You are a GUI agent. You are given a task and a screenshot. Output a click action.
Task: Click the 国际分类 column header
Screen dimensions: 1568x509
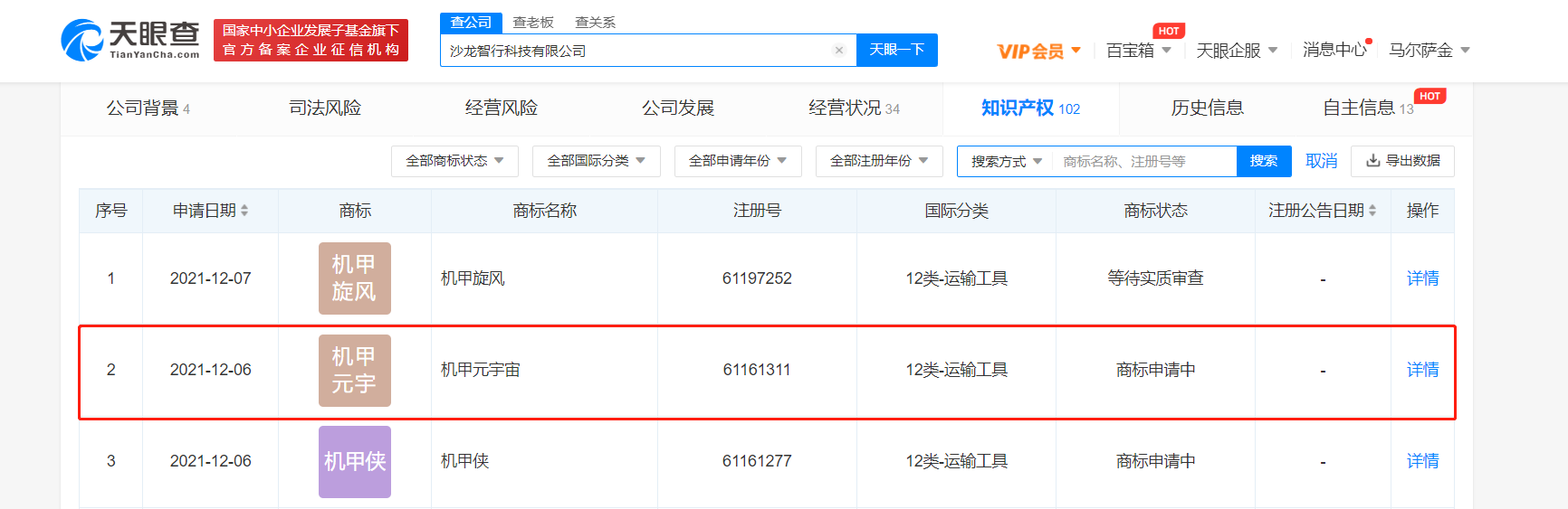(956, 211)
